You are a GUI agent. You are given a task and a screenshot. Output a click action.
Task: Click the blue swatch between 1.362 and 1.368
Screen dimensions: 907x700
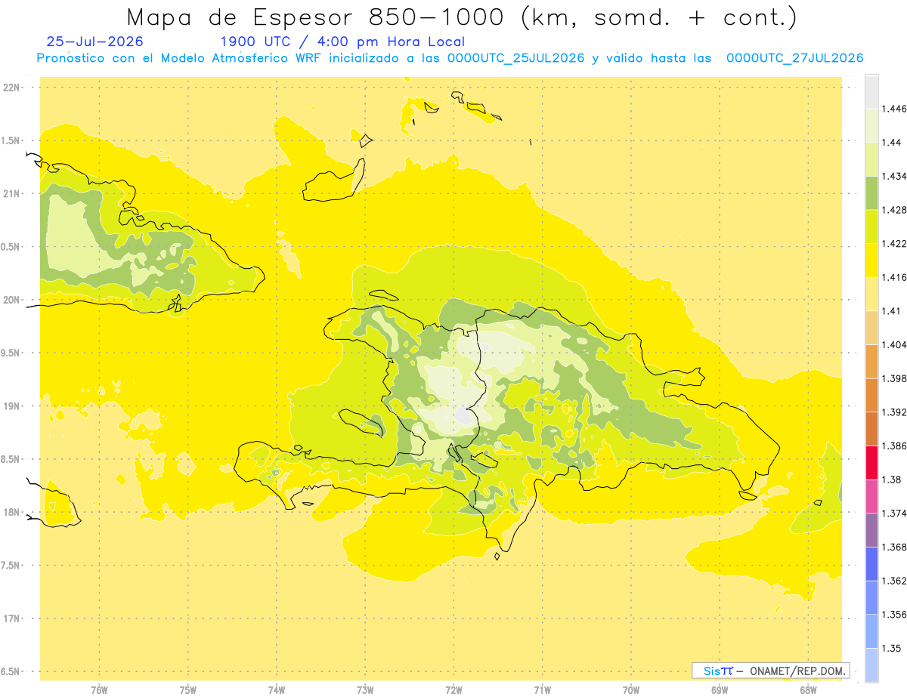(x=871, y=563)
